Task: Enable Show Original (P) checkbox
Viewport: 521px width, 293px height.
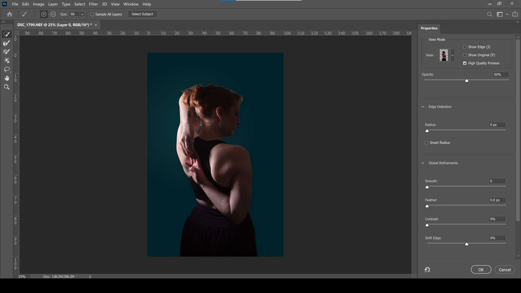Action: pos(464,55)
